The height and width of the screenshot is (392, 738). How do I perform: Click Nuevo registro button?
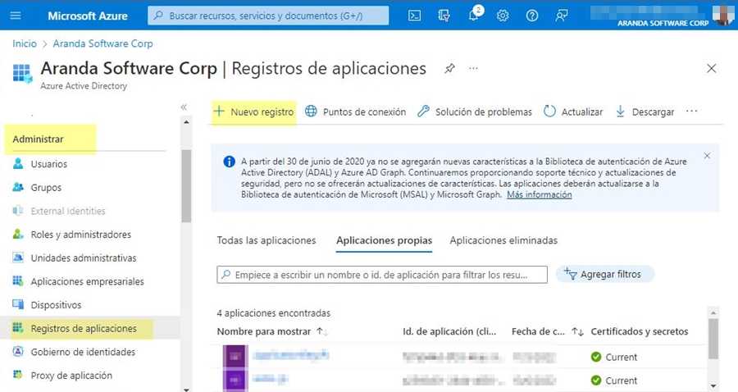[253, 112]
